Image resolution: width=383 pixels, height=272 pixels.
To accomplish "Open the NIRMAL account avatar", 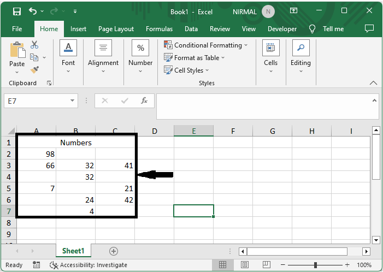I will click(268, 11).
